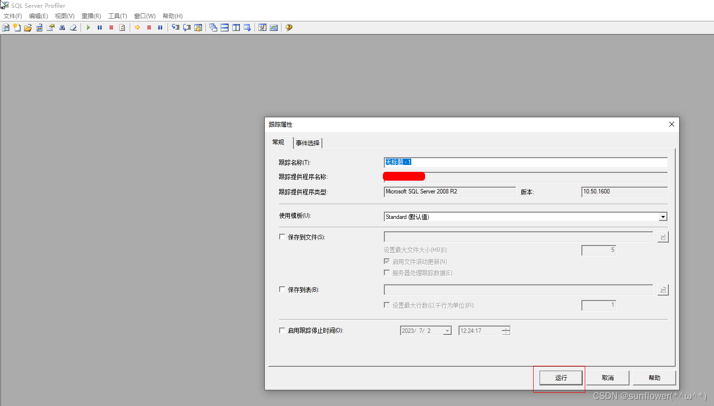This screenshot has height=406, width=714.
Task: Click the eraser Clear Trace Window icon
Action: 73,27
